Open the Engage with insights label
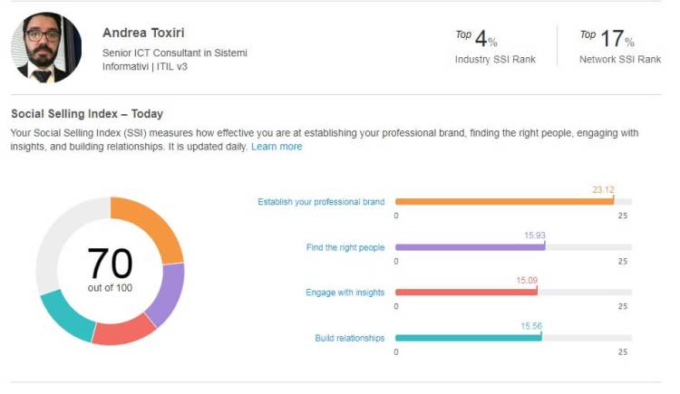 click(345, 293)
